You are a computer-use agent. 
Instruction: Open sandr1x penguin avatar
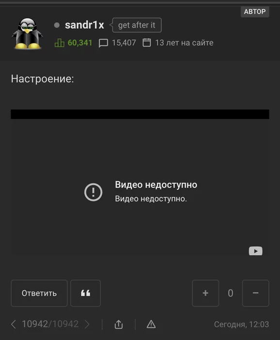click(x=27, y=34)
